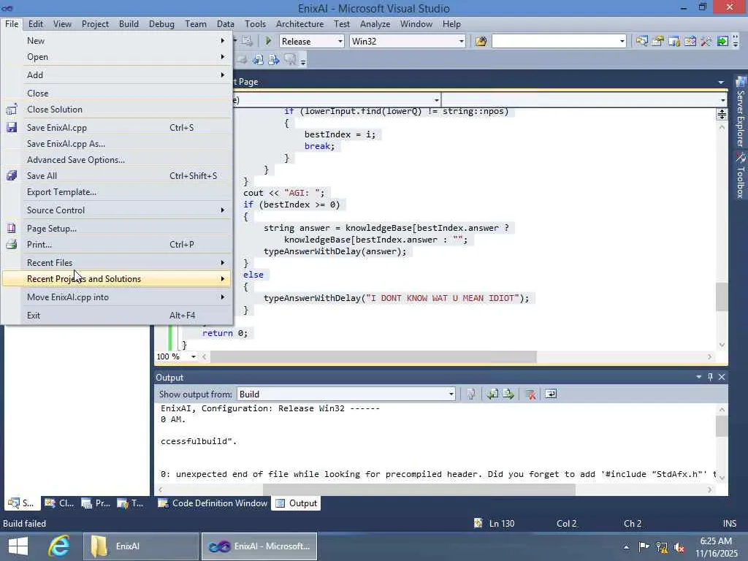Image resolution: width=748 pixels, height=561 pixels.
Task: Click Clear All in the Output toolbar
Action: 530,394
